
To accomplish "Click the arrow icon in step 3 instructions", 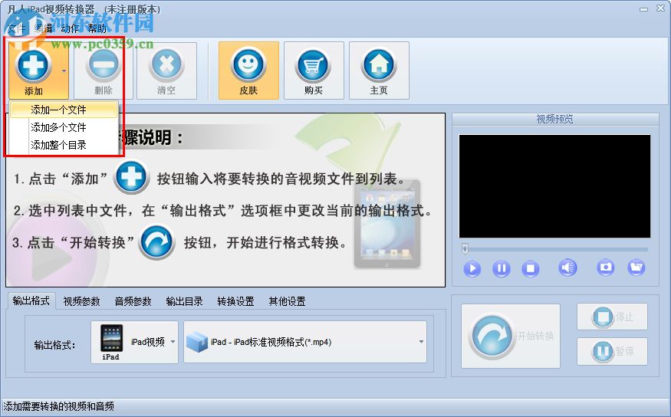I will point(157,242).
